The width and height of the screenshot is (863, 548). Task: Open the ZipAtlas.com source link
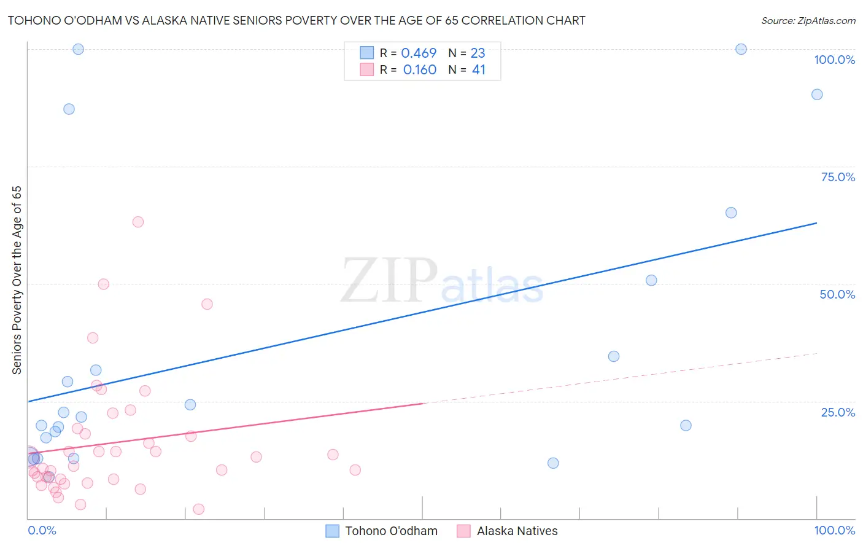coord(808,20)
